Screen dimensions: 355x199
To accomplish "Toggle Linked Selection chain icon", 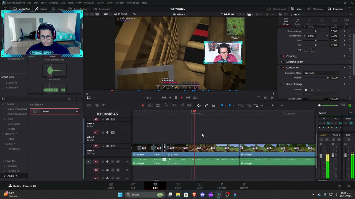I will 206,105.
